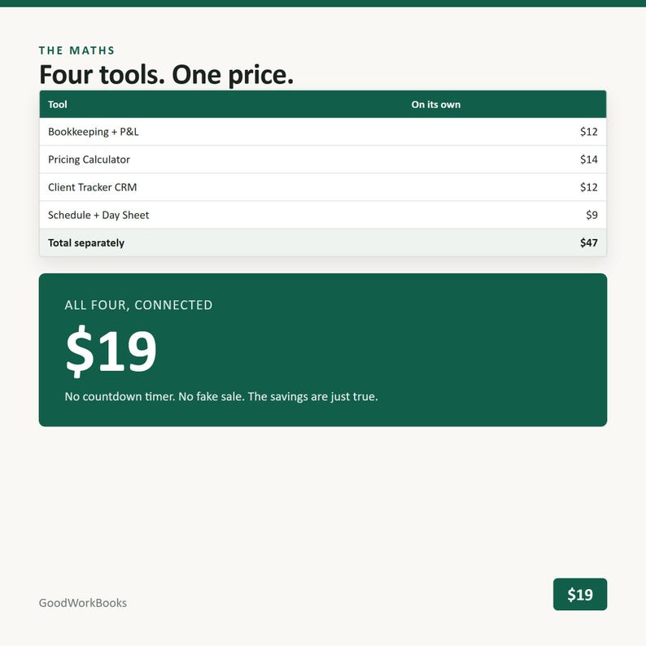The height and width of the screenshot is (646, 646).
Task: Click the $12 price for Client Tracker CRM
Action: [589, 187]
